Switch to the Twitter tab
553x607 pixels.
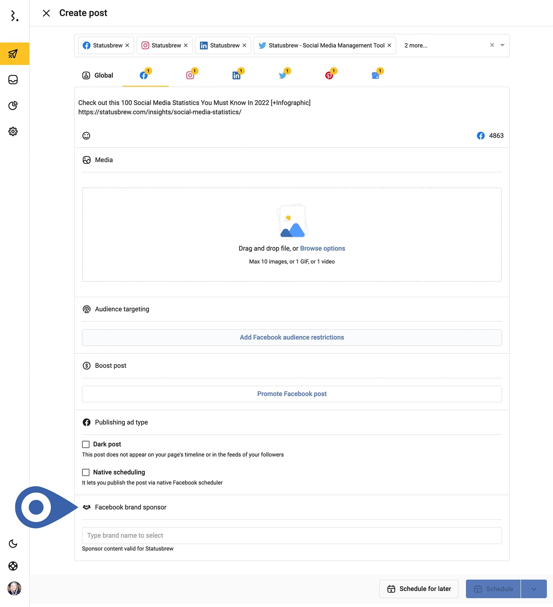[x=284, y=74]
